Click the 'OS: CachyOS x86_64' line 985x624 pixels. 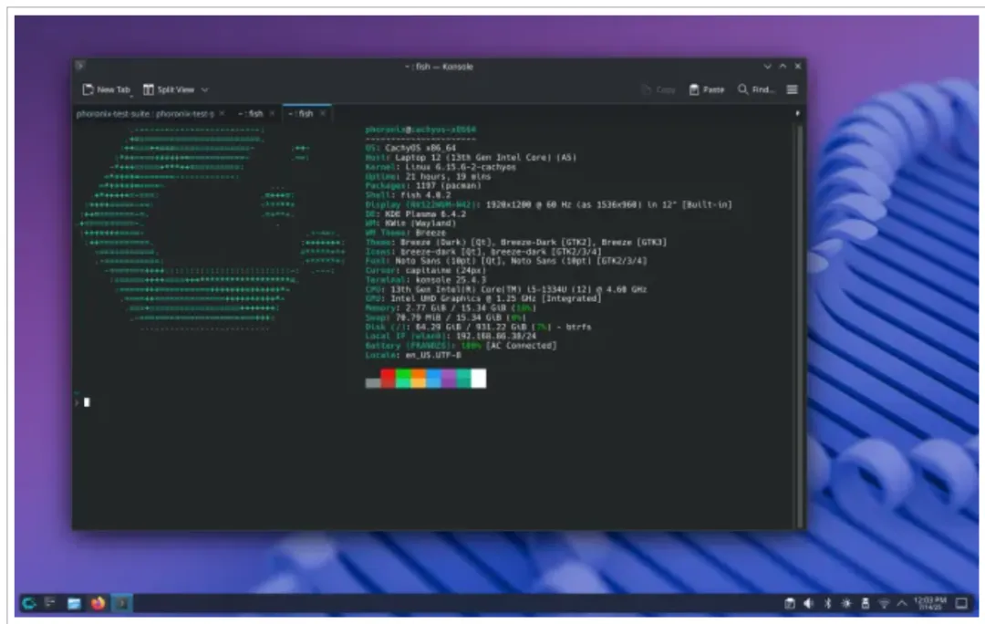coord(410,149)
